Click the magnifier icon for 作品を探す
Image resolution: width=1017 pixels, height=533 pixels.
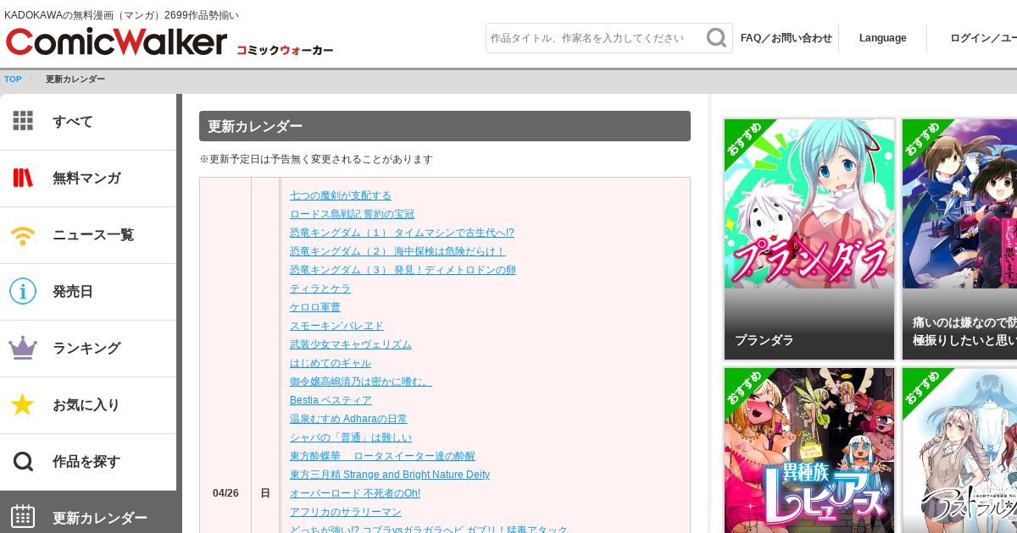[23, 461]
